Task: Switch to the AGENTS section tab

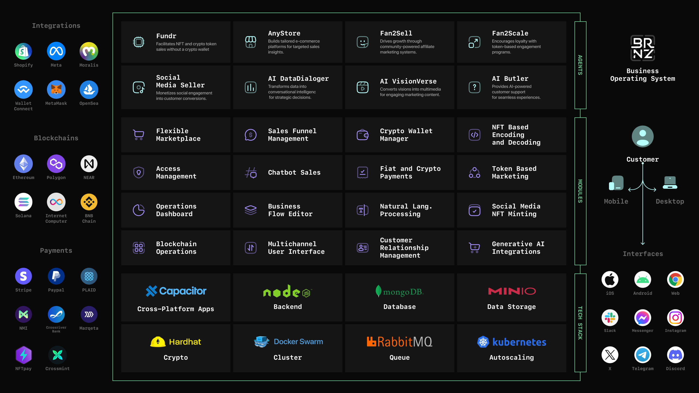Action: pyautogui.click(x=580, y=65)
